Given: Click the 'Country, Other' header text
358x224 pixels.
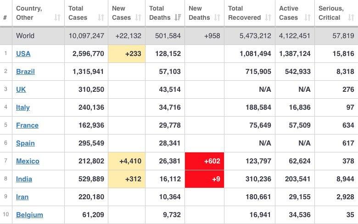Looking at the screenshot, I should coord(29,13).
